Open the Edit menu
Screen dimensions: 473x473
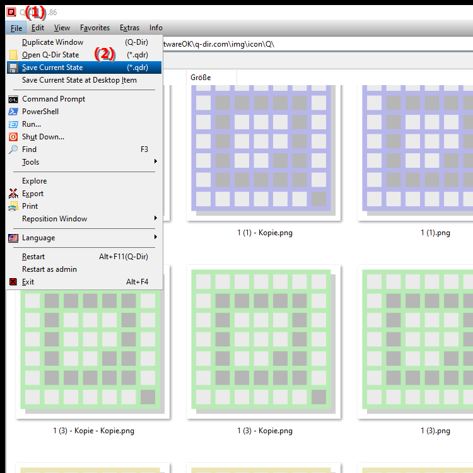tap(38, 28)
